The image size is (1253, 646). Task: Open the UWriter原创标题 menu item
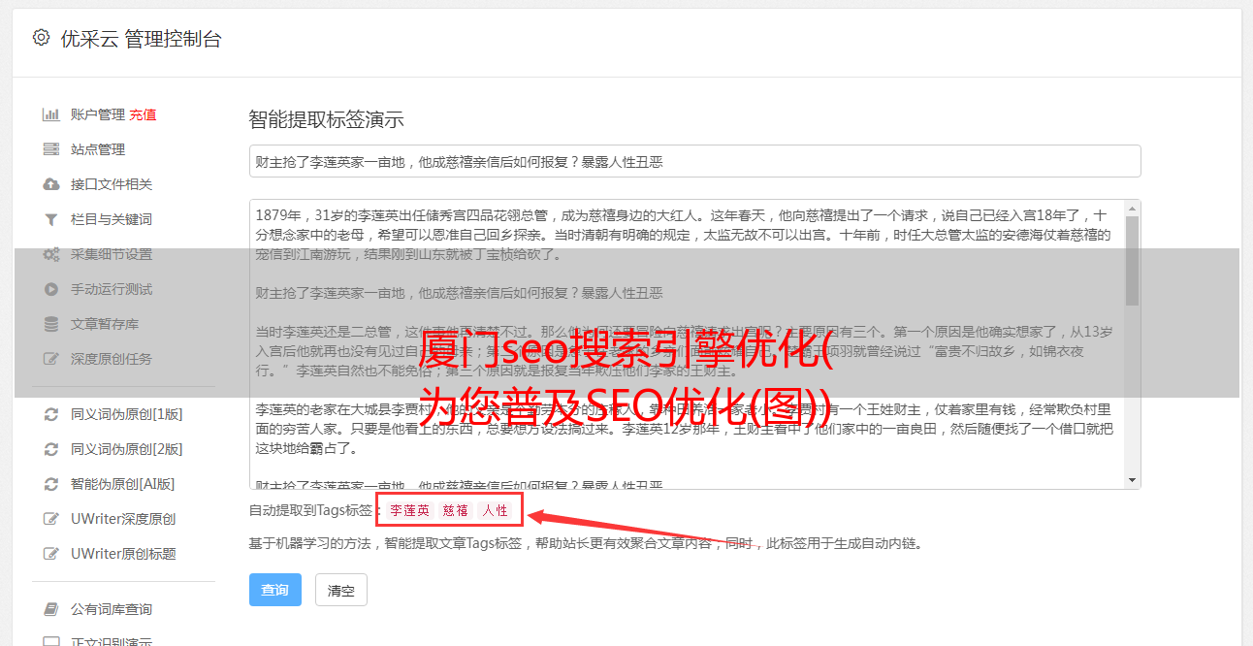pos(123,554)
